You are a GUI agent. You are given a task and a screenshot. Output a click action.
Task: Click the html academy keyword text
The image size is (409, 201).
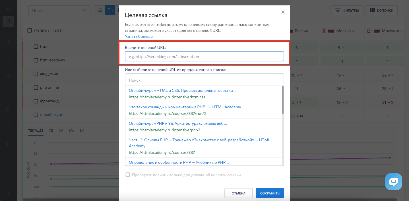[x=53, y=60]
